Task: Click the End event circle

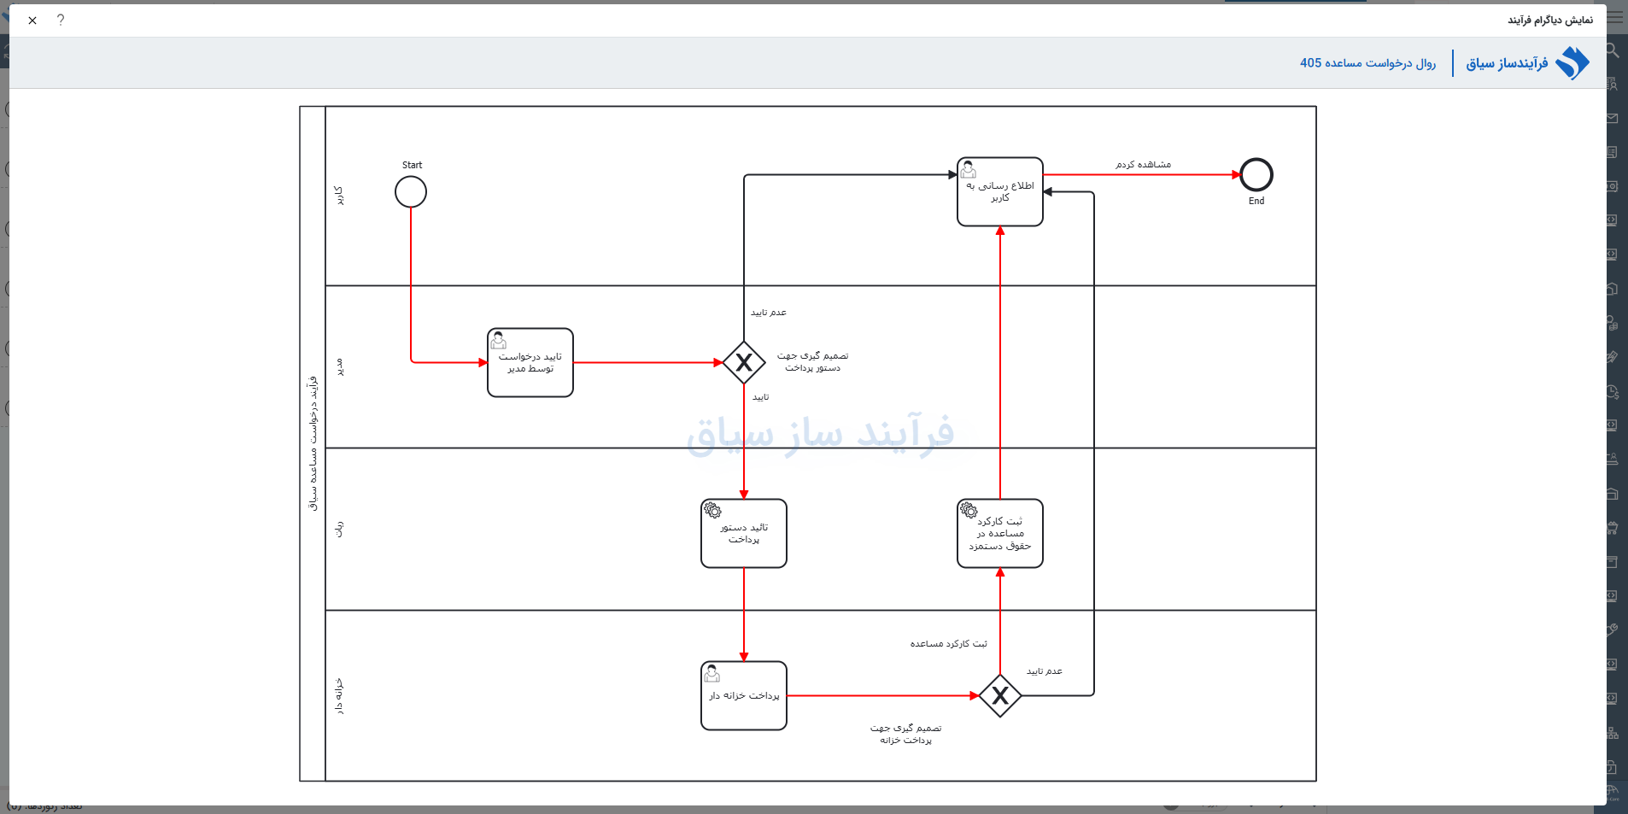Action: (x=1256, y=174)
